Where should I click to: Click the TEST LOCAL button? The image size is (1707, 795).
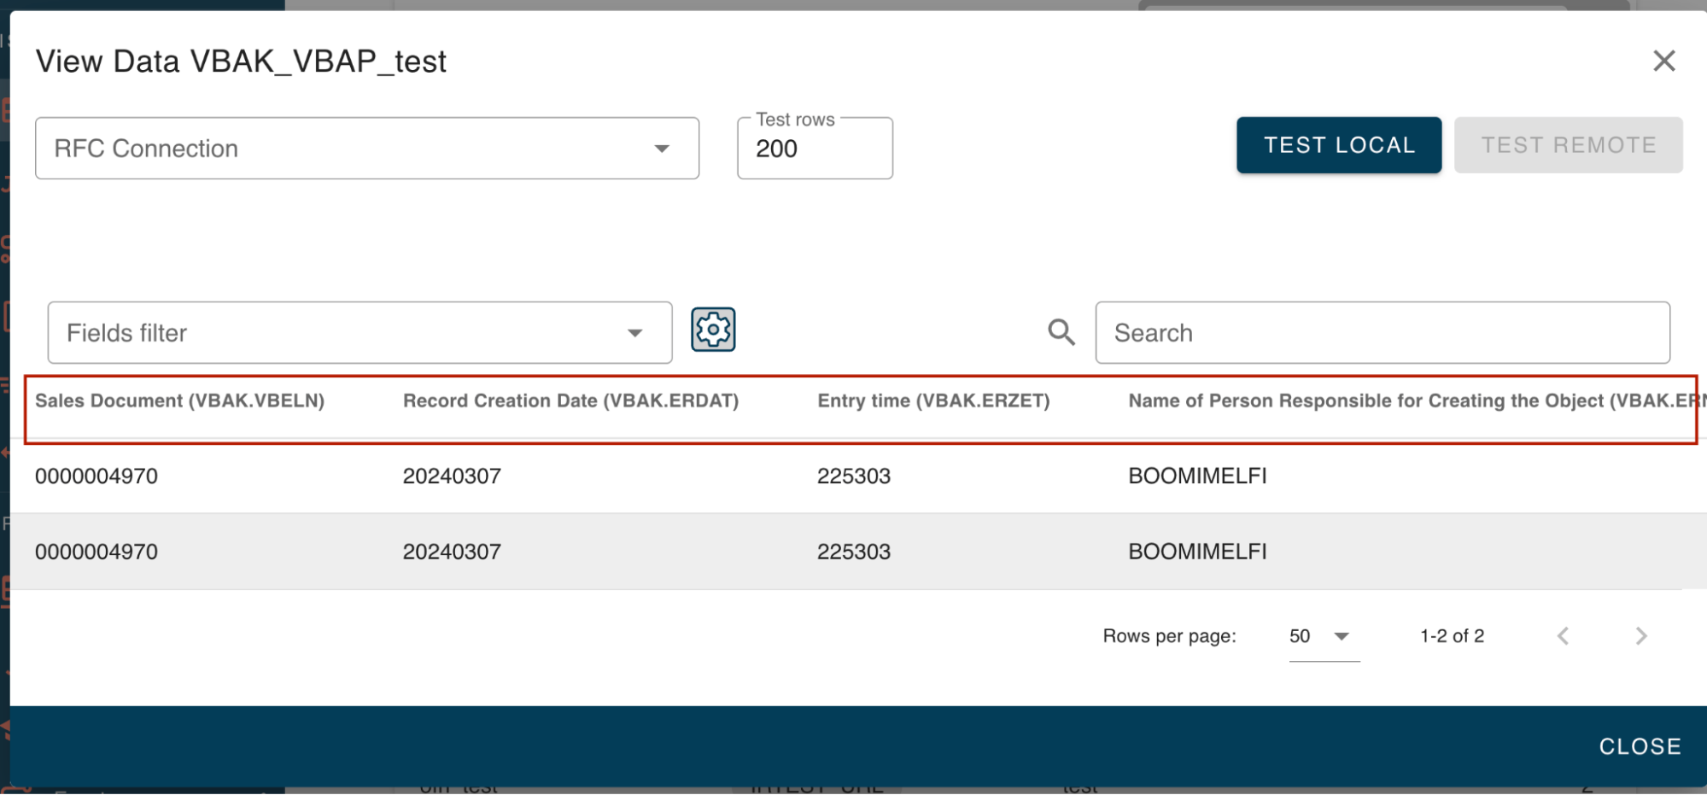tap(1337, 144)
